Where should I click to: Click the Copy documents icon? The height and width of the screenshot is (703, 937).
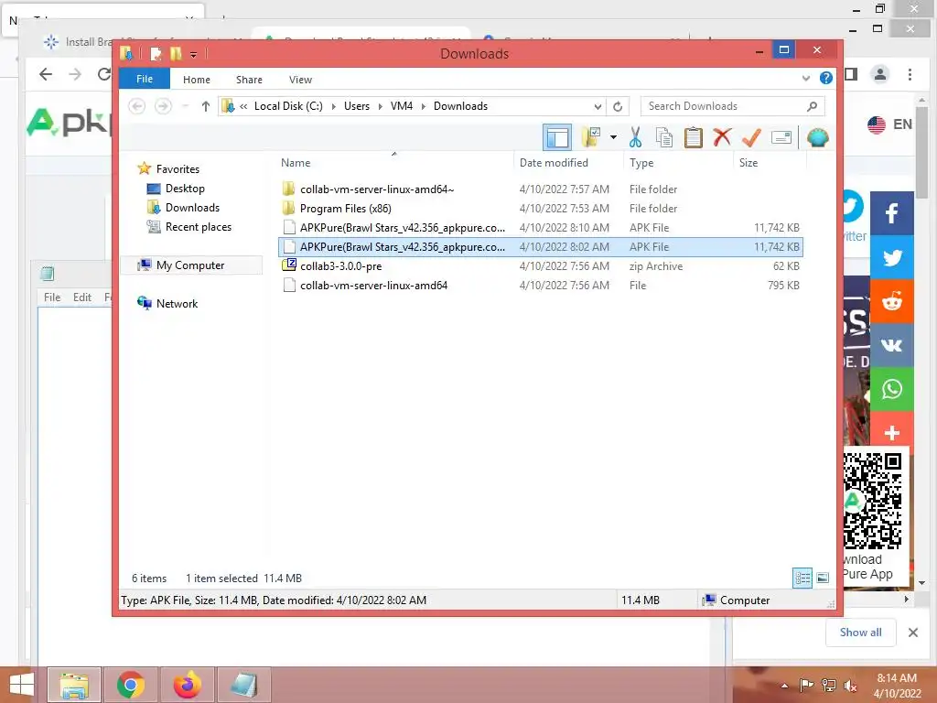664,137
